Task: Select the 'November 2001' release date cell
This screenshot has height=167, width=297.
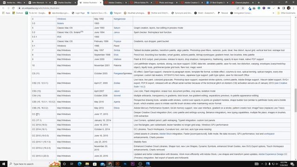Action: click(x=103, y=65)
